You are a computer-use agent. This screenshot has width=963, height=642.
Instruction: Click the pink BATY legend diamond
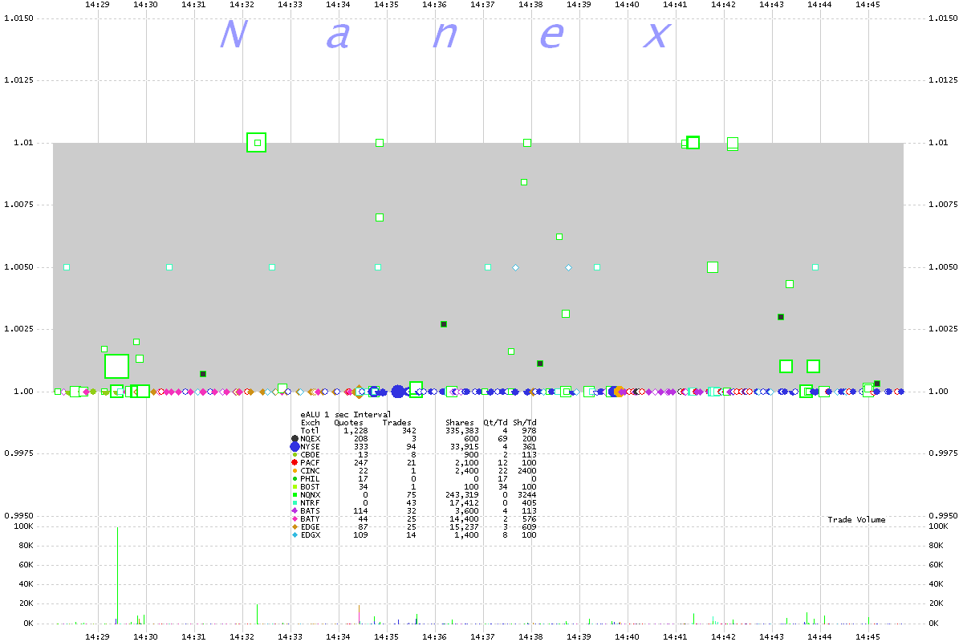295,518
